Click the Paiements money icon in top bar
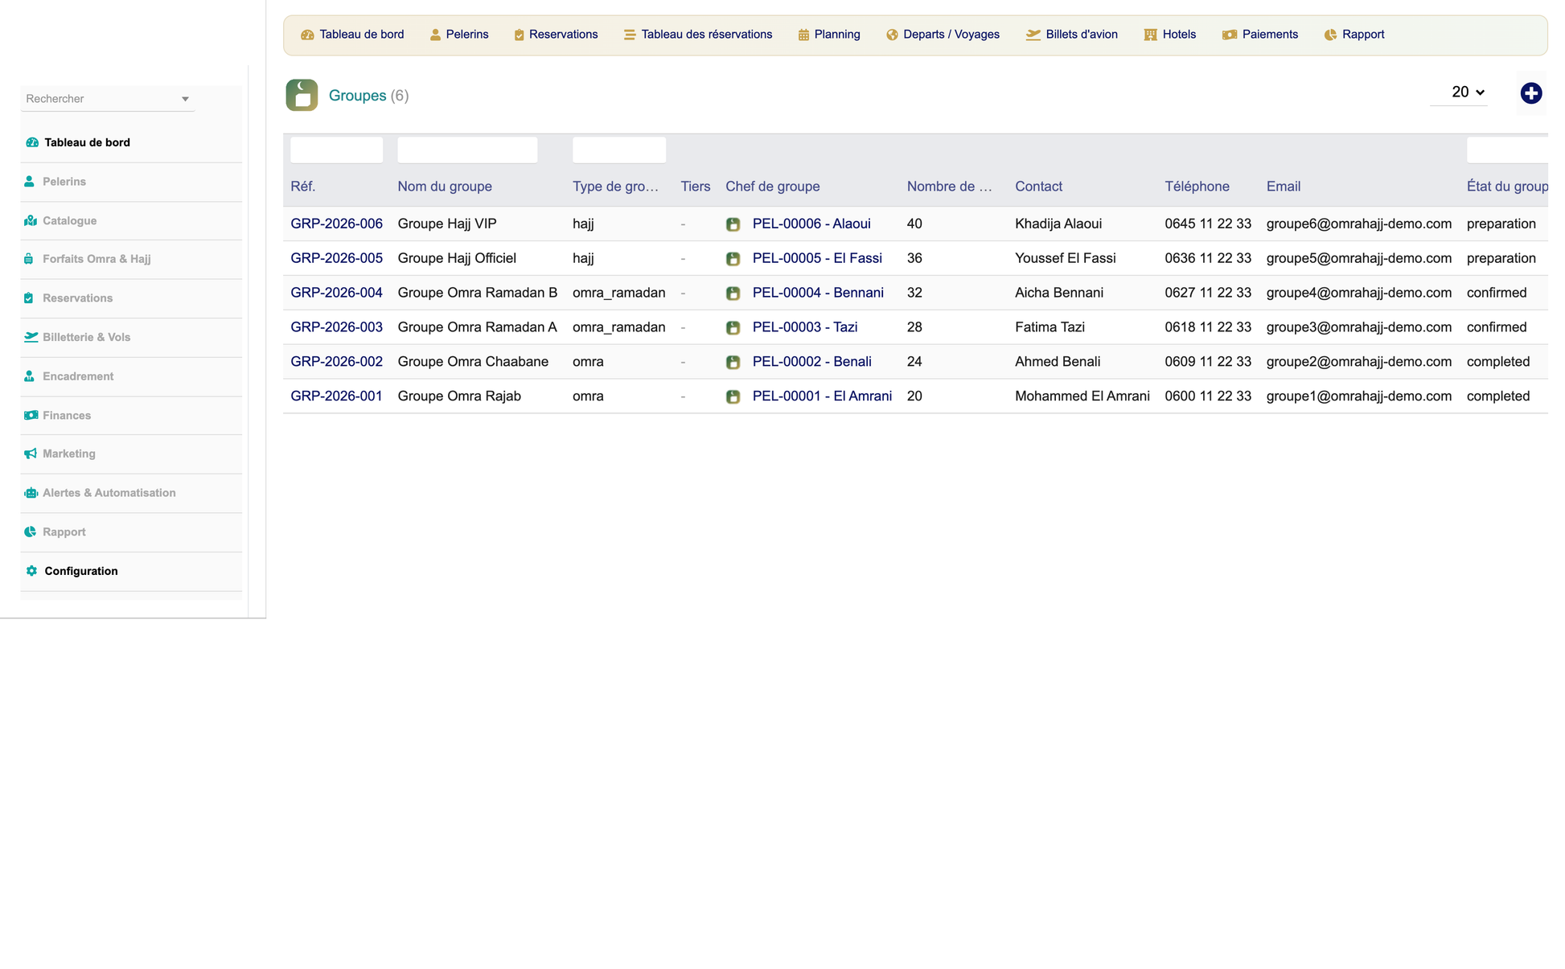 [1230, 35]
